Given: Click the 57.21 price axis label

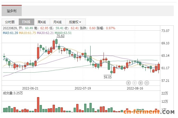Looking at the screenshot, I should coord(165,81).
